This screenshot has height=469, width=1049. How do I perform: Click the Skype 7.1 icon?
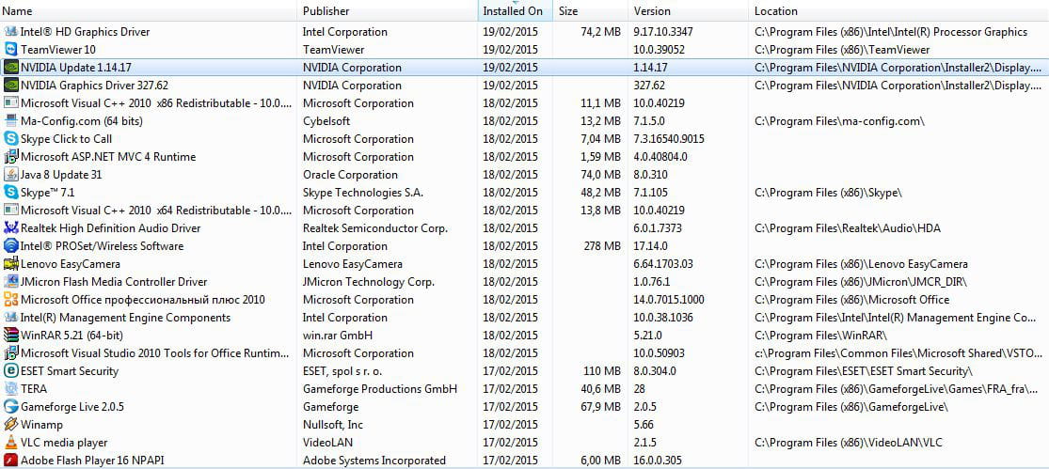click(10, 193)
